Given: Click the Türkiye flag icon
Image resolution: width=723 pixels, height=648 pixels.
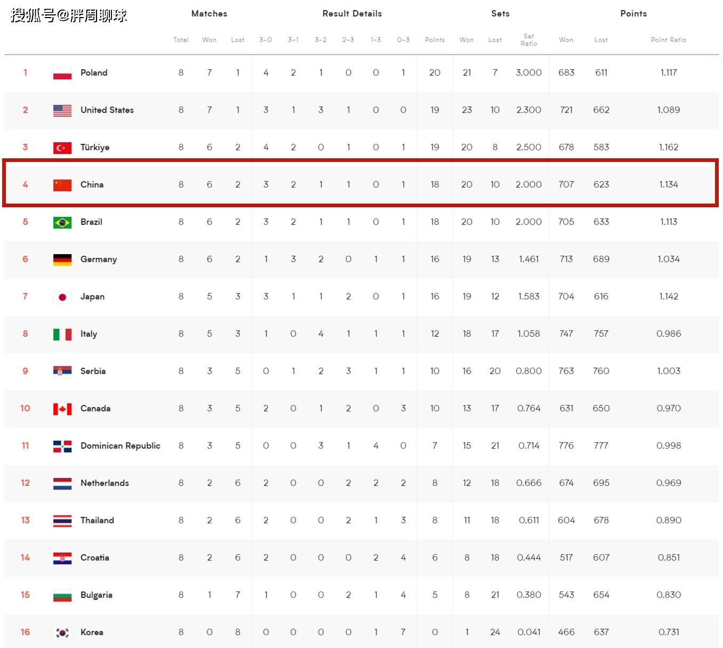Looking at the screenshot, I should pos(62,148).
